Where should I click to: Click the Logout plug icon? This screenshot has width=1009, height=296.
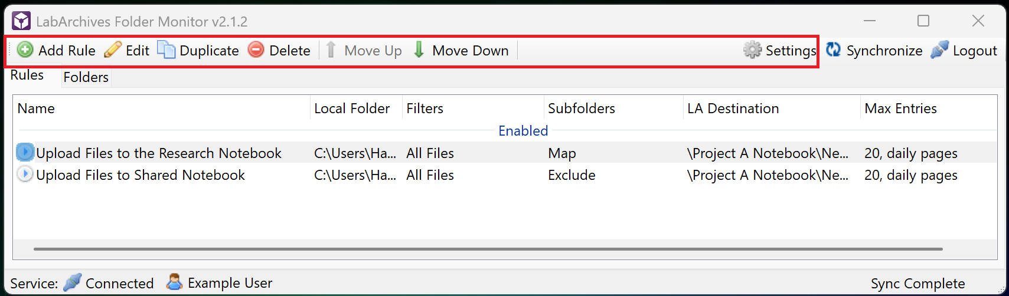click(939, 50)
